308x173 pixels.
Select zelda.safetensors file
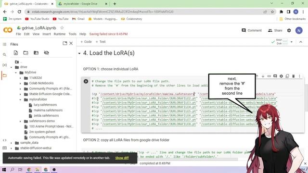click(46, 116)
